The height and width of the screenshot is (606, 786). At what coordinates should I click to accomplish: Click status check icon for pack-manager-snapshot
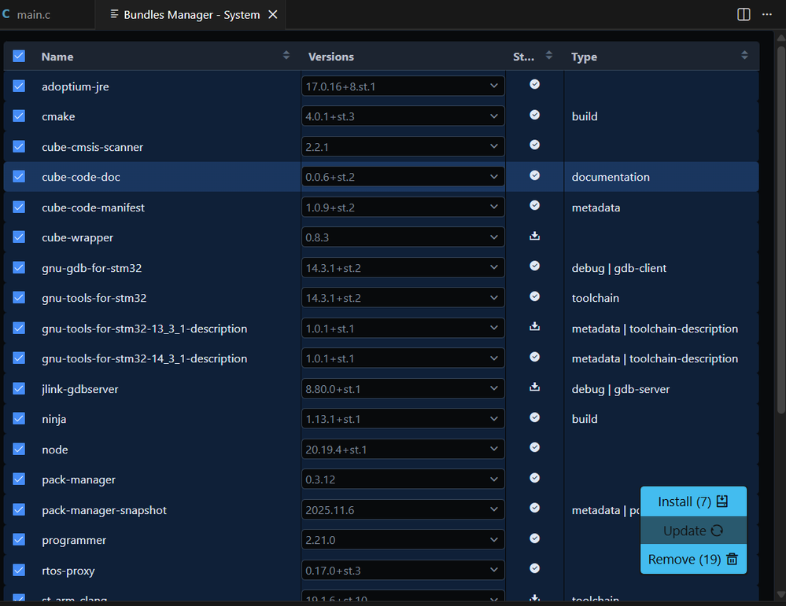(x=534, y=508)
